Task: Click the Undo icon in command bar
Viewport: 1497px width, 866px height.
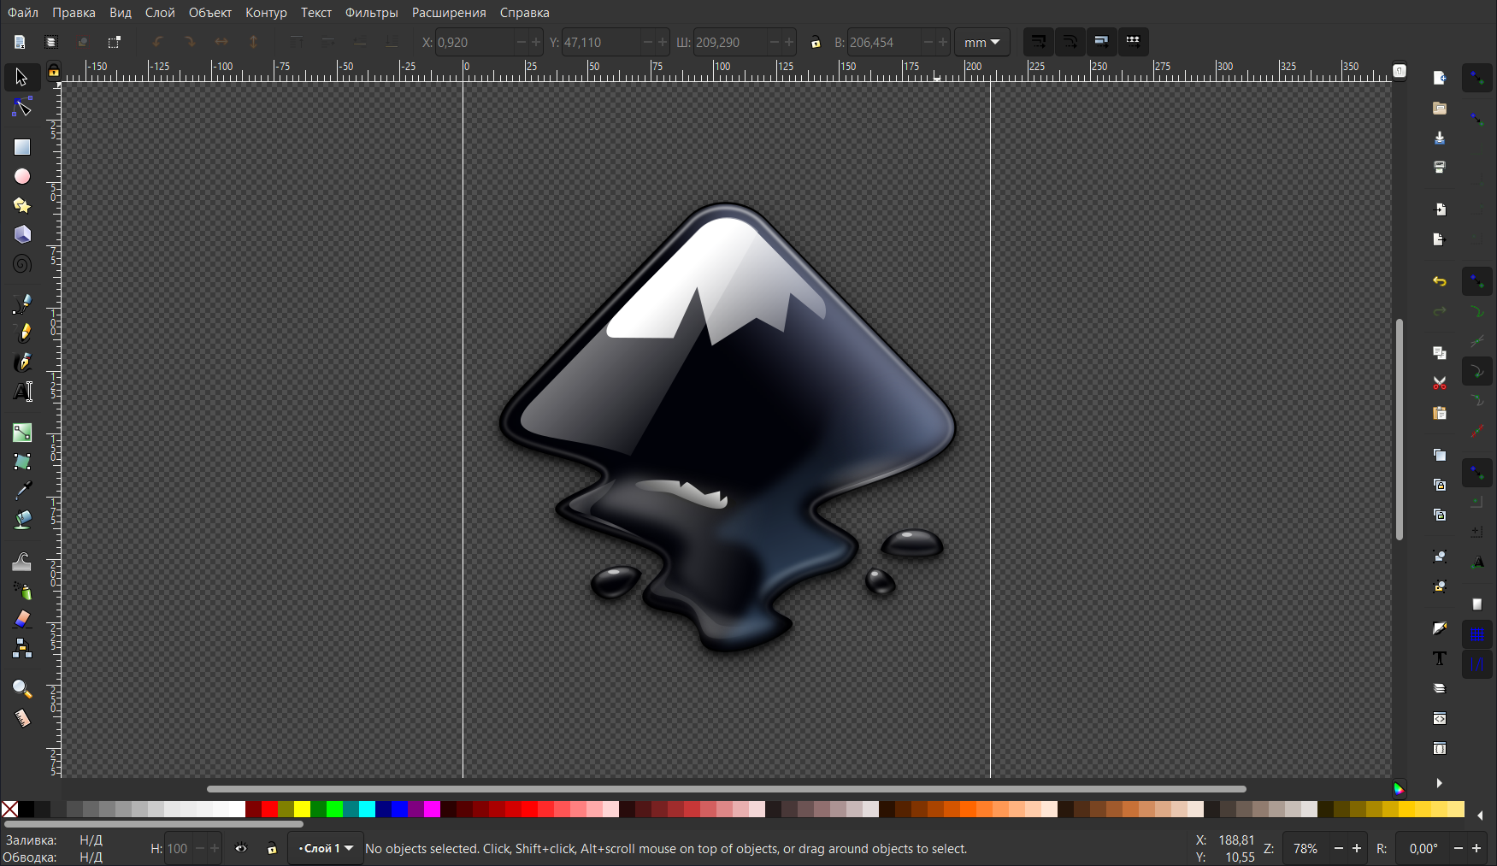Action: (1440, 281)
